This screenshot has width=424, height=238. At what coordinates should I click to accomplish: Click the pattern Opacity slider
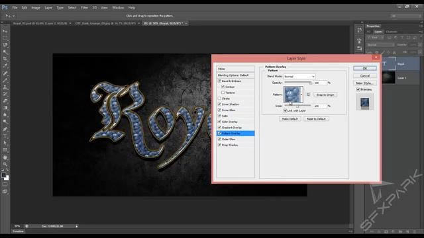coord(298,83)
